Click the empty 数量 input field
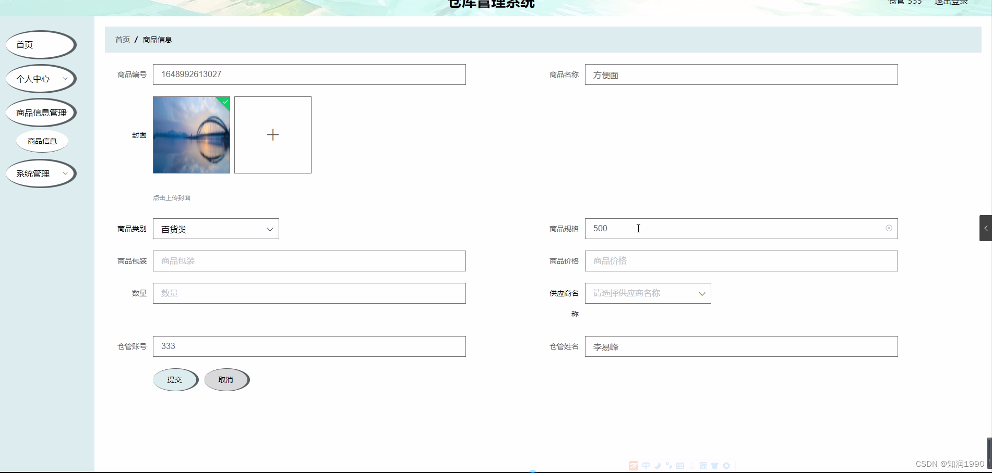992x473 pixels. [x=309, y=293]
